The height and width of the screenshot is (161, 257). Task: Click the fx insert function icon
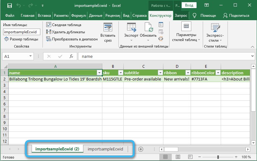pos(71,56)
